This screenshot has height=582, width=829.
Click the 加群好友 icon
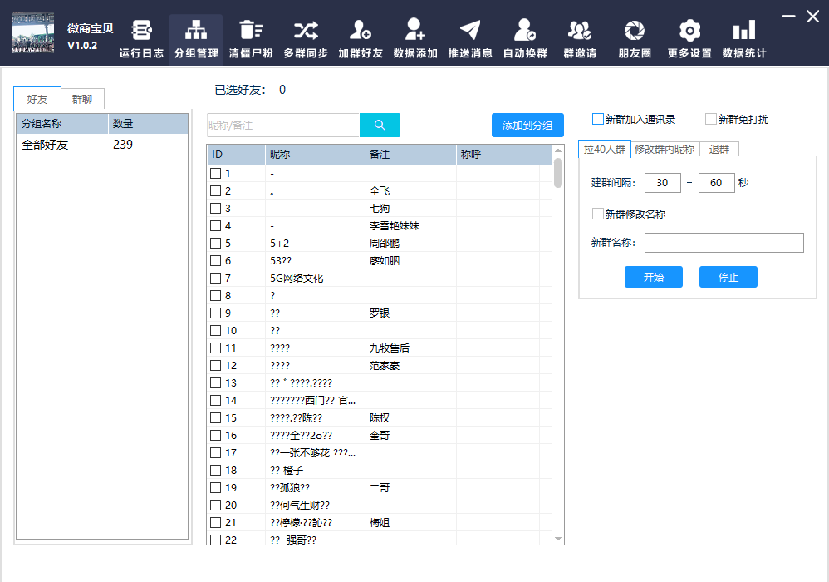coord(360,31)
